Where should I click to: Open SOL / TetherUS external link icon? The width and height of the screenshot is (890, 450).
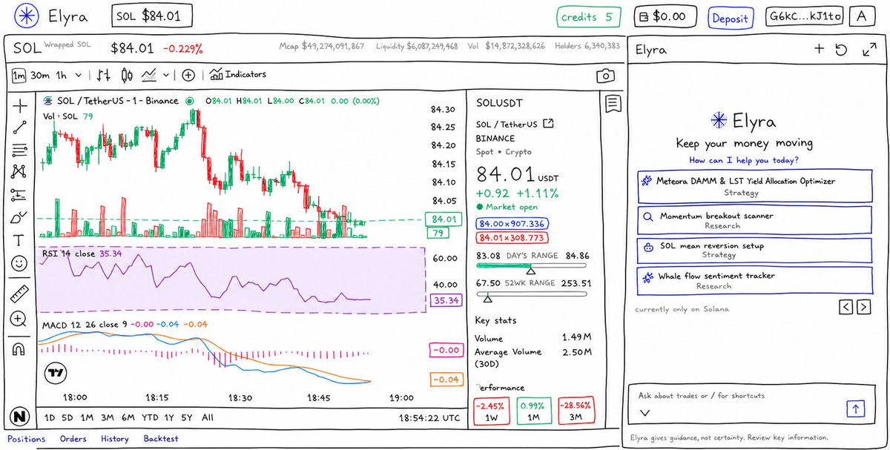click(549, 123)
